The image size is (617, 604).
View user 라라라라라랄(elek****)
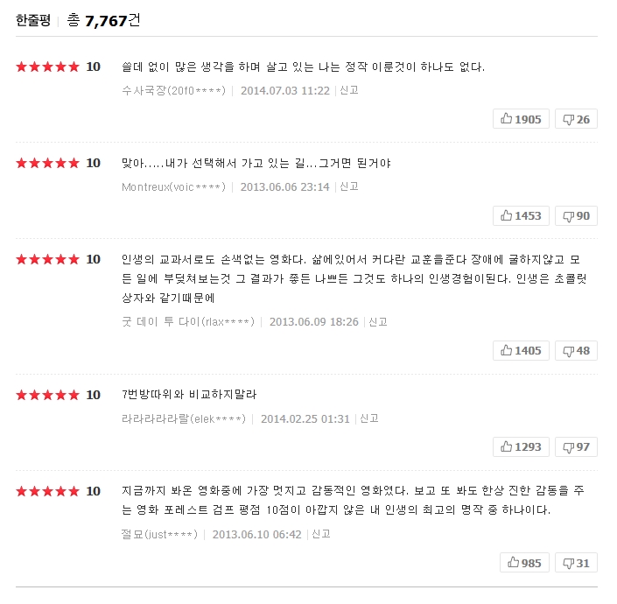tap(184, 418)
